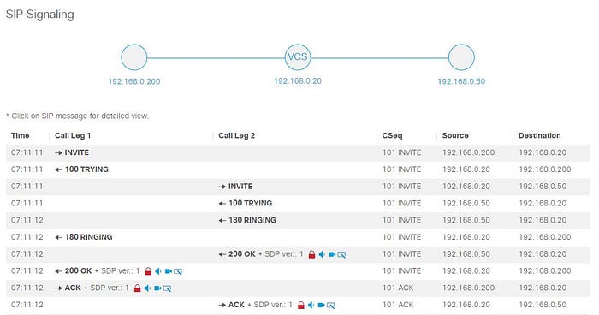This screenshot has width=599, height=315.
Task: Click the screen-share icon in Call Leg 2 200 OK row
Action: 341,254
